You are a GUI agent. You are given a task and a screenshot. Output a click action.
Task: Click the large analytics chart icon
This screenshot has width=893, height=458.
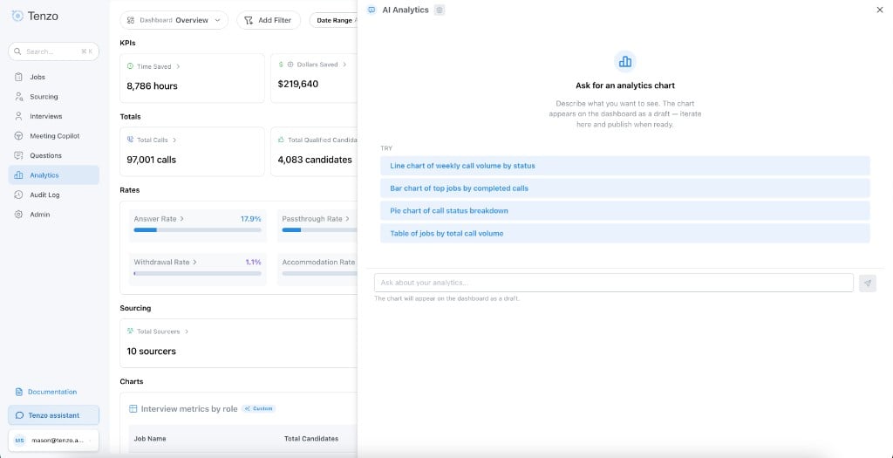[624, 62]
